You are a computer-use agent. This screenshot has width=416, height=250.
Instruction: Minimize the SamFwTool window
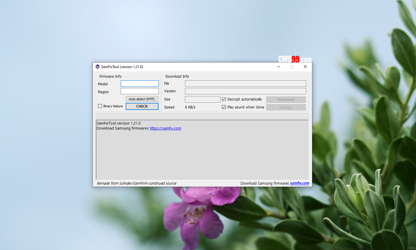click(279, 67)
